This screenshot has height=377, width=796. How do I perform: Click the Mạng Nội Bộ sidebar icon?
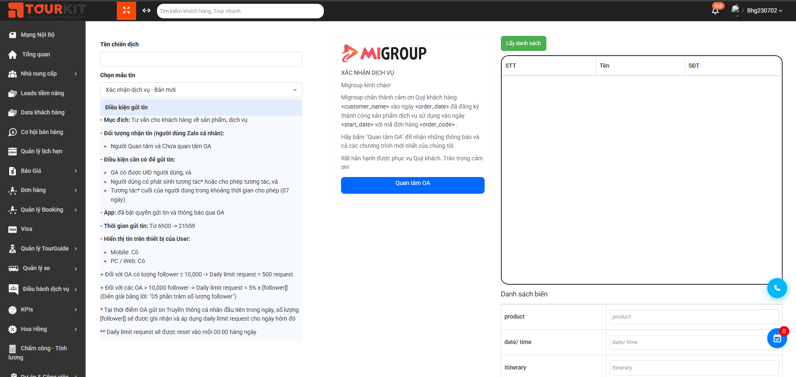[x=13, y=35]
